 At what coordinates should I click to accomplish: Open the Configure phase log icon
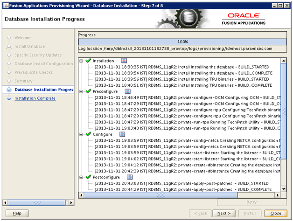(x=122, y=134)
